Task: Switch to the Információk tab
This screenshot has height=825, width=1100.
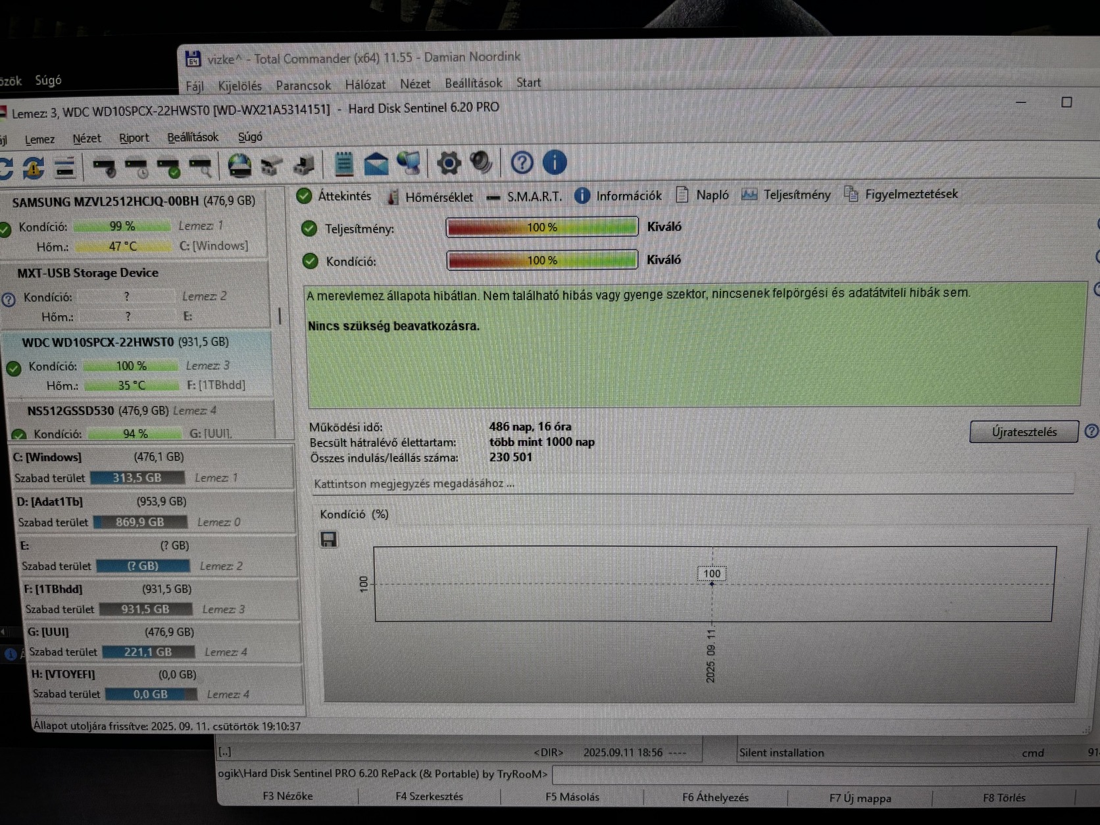Action: [x=618, y=196]
